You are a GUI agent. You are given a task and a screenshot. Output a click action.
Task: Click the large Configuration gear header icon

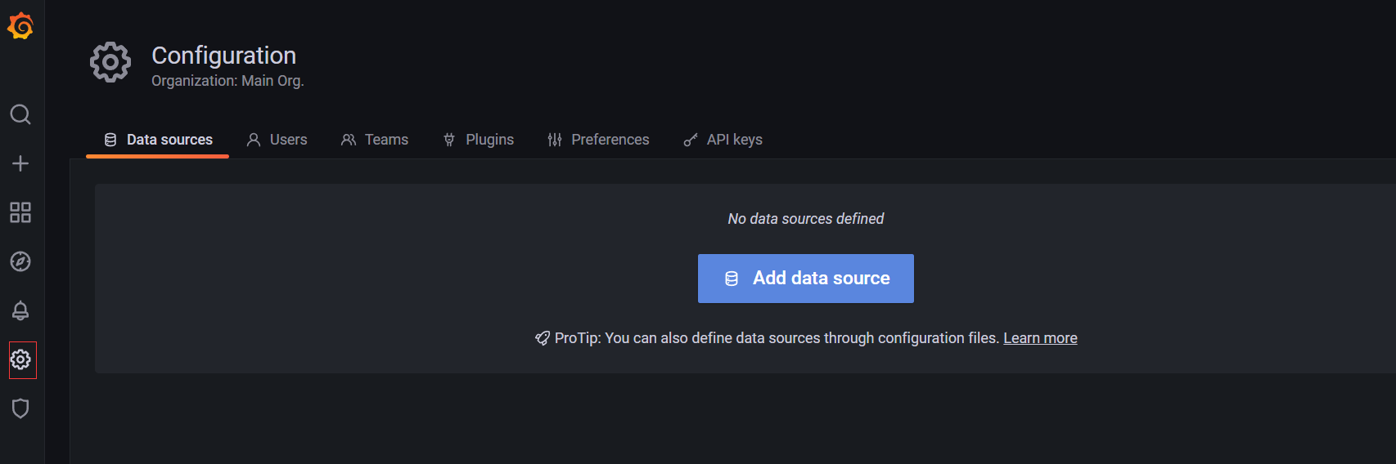(x=110, y=62)
